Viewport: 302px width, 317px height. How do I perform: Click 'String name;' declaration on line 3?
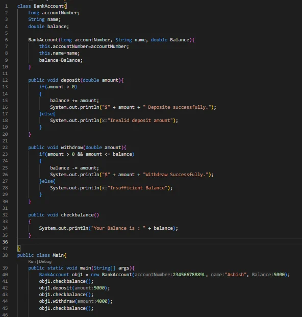click(x=44, y=19)
